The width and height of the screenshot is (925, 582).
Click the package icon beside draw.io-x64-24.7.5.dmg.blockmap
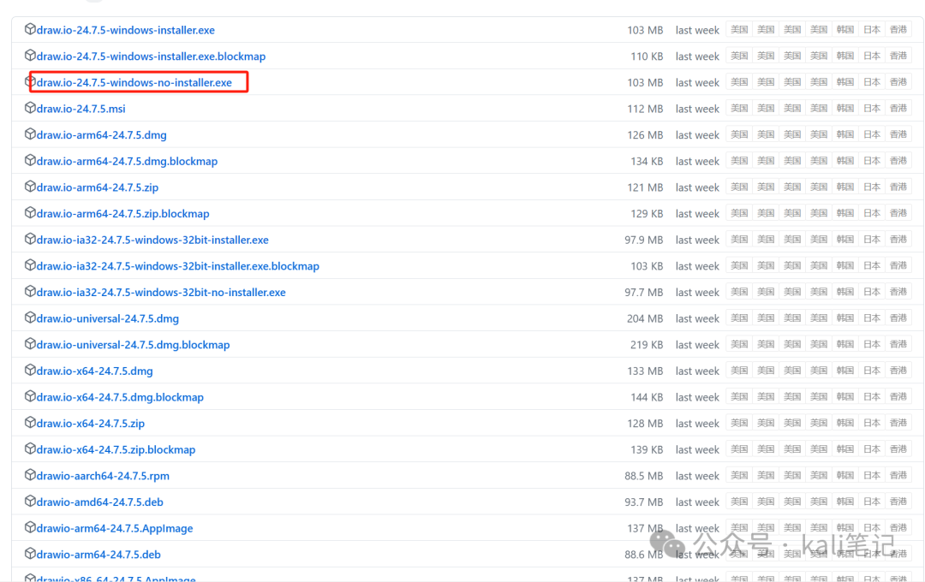coord(30,396)
